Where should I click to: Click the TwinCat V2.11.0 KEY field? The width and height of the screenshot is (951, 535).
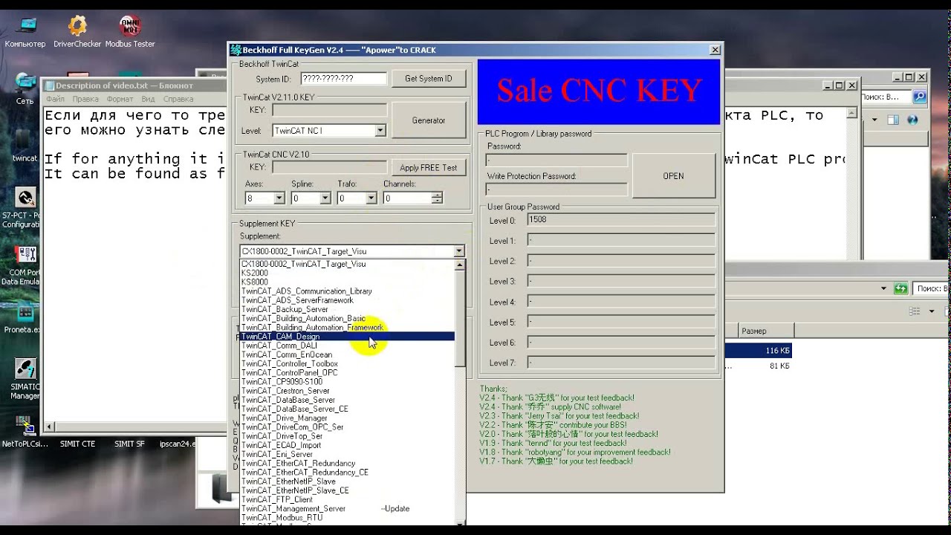[329, 110]
